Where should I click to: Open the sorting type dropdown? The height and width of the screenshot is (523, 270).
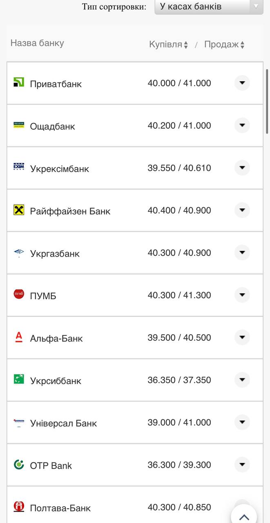click(209, 7)
